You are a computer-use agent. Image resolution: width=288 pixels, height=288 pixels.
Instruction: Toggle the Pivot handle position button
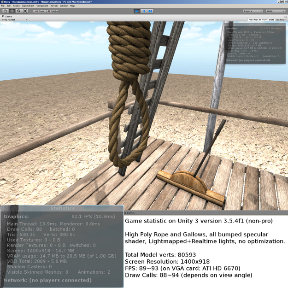(40, 11)
